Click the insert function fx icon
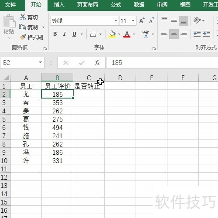Image resolution: width=218 pixels, height=218 pixels. pos(97,63)
